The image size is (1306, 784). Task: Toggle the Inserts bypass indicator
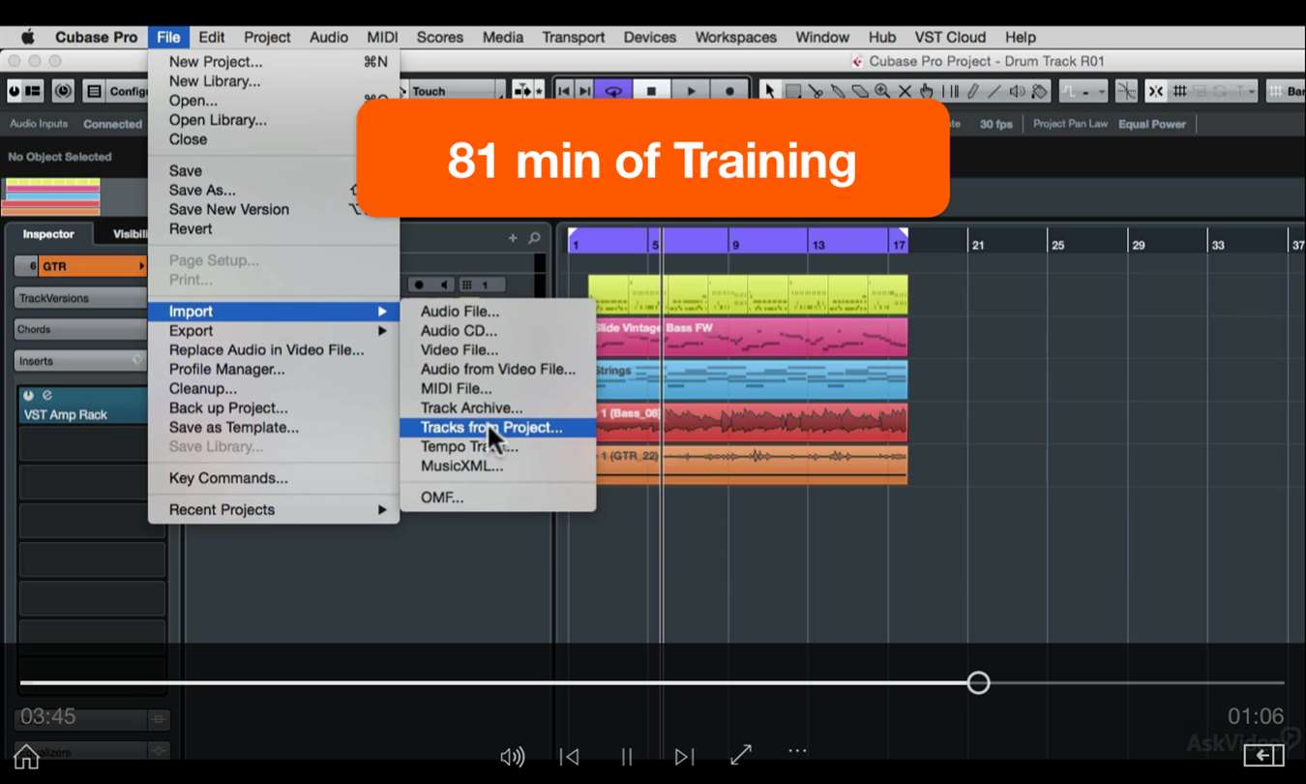(x=137, y=360)
